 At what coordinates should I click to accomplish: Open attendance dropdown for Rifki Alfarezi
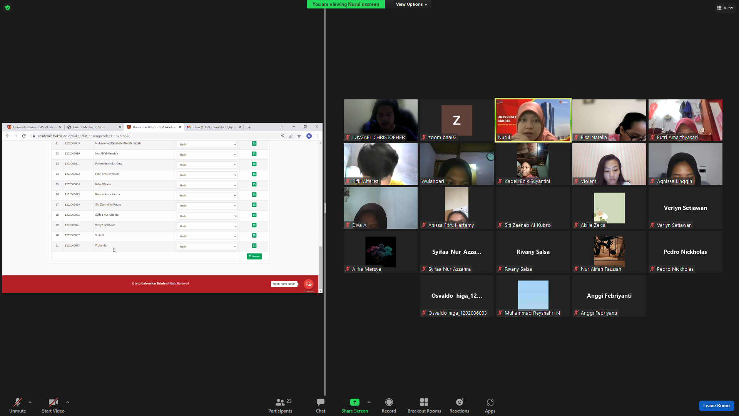[207, 185]
